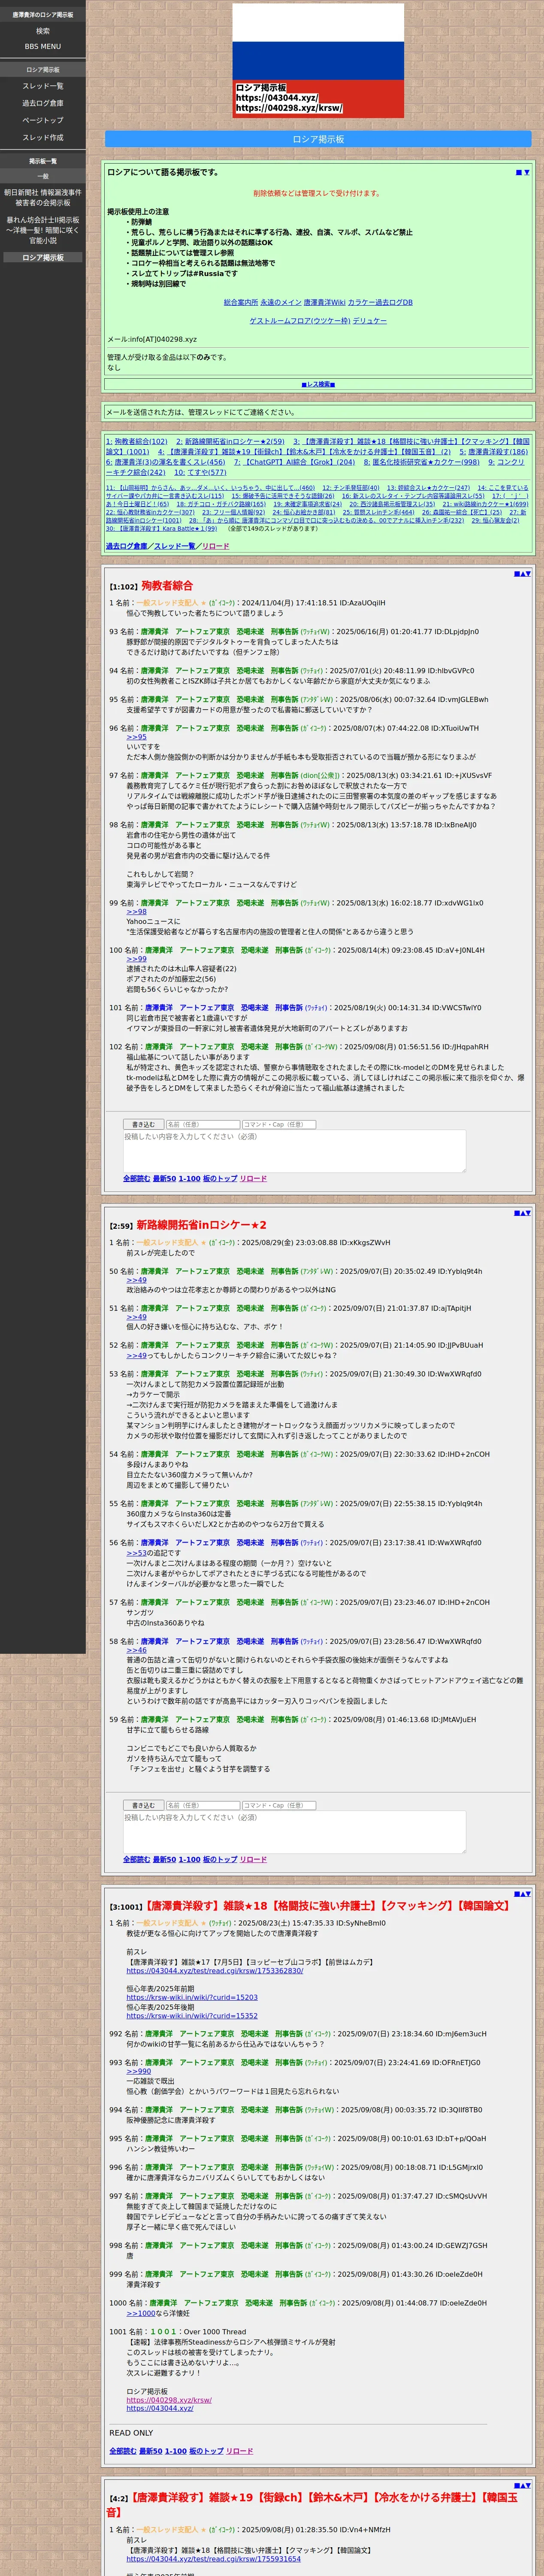Follow >>98 anchor in post 99
The width and height of the screenshot is (544, 2576).
tap(136, 912)
